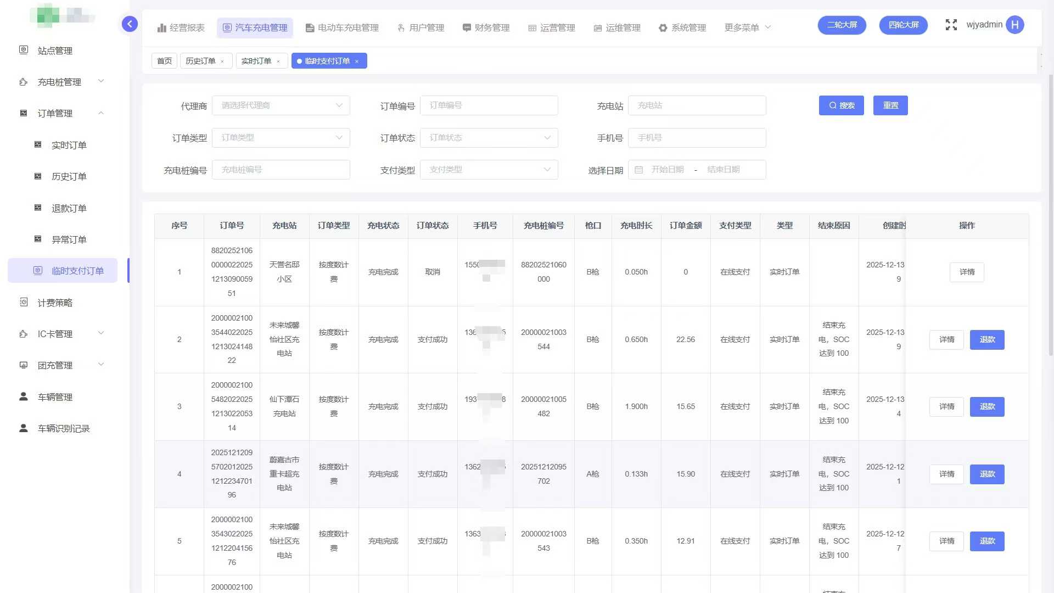The height and width of the screenshot is (593, 1054).
Task: Close the 临时支付订单 tab
Action: (357, 61)
